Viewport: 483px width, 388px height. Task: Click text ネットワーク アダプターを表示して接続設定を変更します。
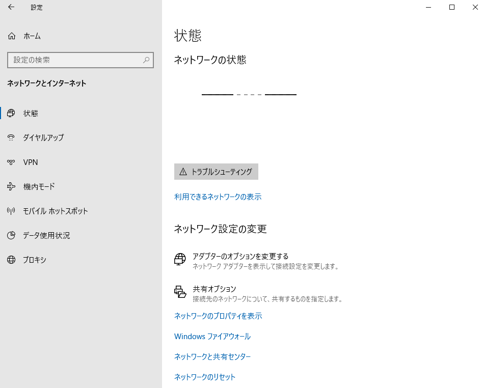[266, 266]
